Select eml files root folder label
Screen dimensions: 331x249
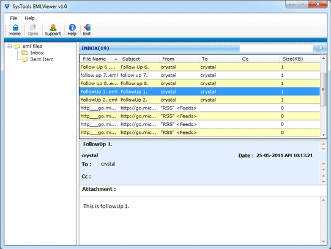tap(32, 46)
